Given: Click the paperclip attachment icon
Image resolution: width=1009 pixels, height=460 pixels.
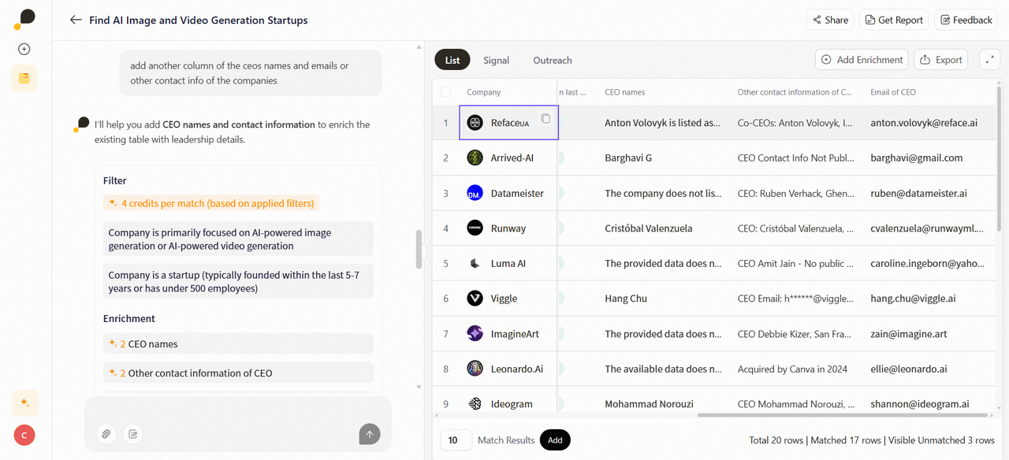Looking at the screenshot, I should 106,433.
